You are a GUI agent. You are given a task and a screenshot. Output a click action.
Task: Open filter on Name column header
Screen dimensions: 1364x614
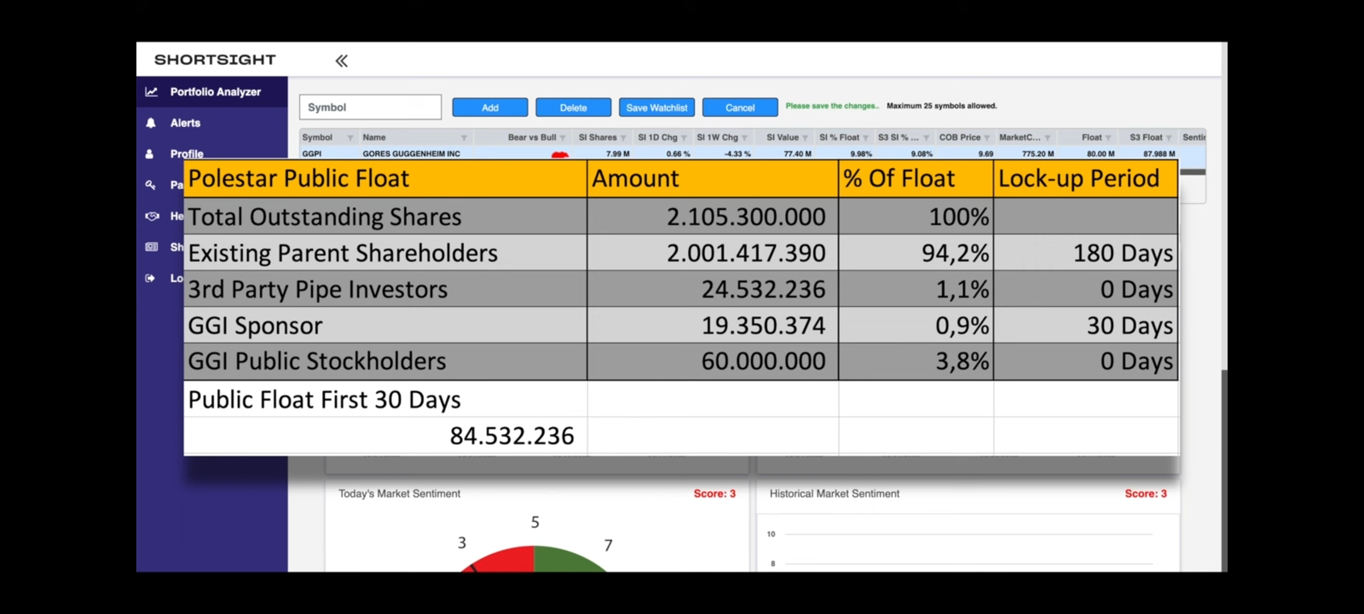point(464,138)
